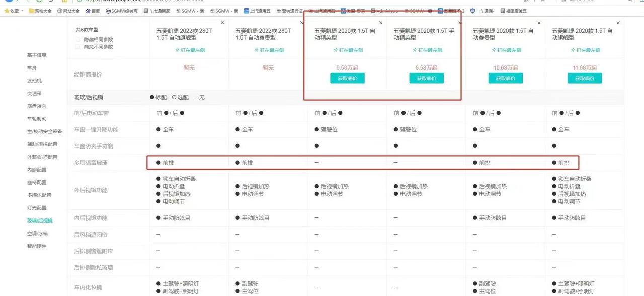The image size is (644, 296).
Task: Open the 网址大全 bookmark
Action: tap(69, 11)
